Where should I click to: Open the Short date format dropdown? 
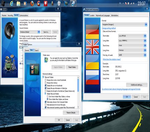pyautogui.click(x=132, y=36)
